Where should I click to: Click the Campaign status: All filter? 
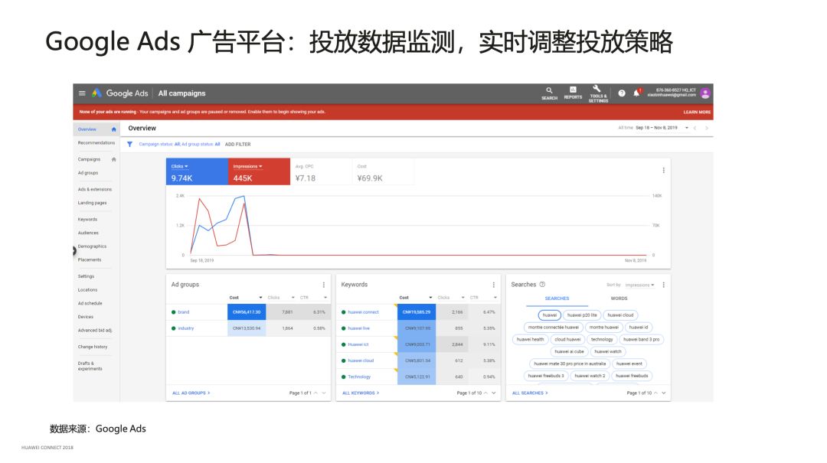159,144
